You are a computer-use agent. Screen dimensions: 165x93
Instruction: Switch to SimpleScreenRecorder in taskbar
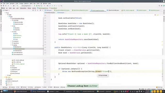(87, 91)
